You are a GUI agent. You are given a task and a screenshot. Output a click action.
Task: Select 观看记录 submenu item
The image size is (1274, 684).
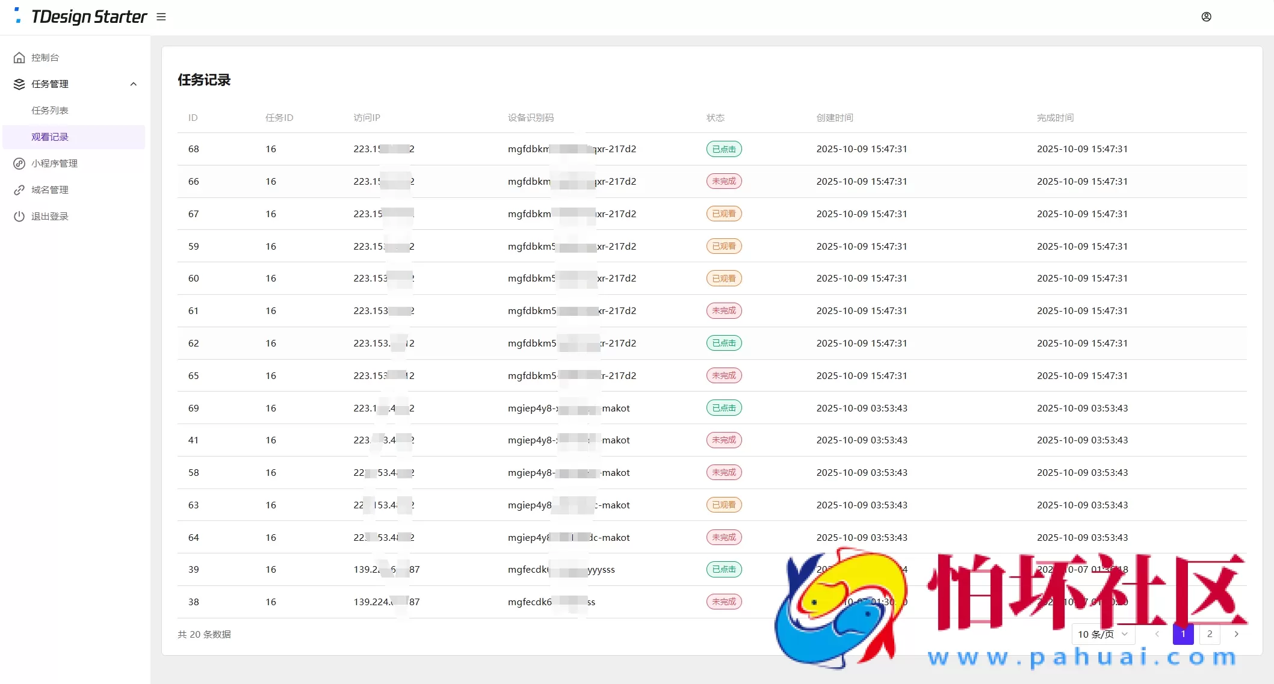click(50, 137)
